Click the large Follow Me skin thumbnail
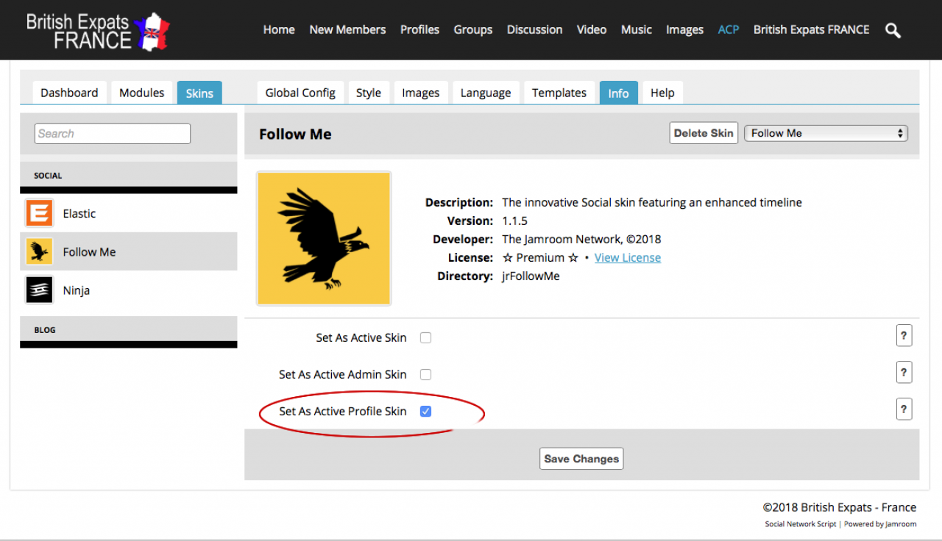Screen dimensions: 942x541 click(324, 238)
